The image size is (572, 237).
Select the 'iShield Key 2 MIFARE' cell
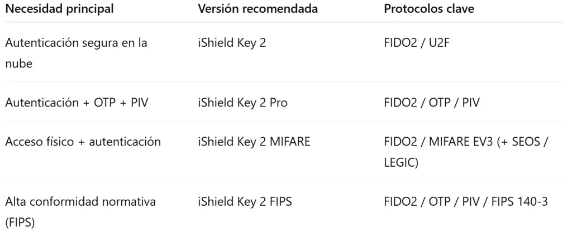(x=254, y=142)
